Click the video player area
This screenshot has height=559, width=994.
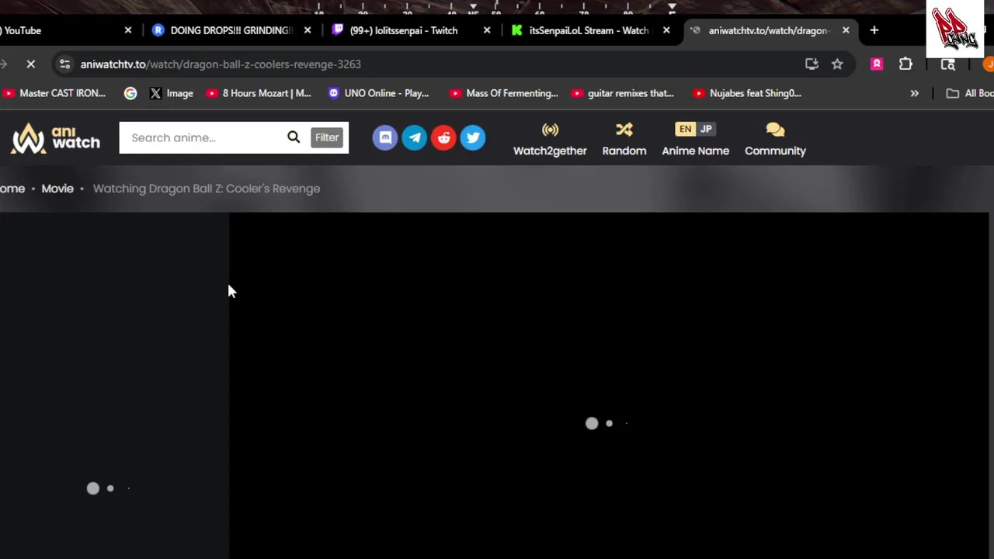(x=610, y=386)
